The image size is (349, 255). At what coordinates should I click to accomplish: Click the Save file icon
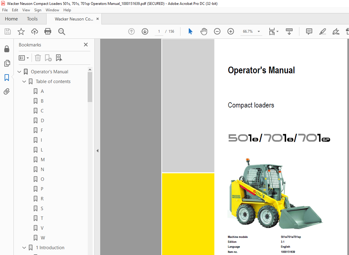[x=8, y=31]
